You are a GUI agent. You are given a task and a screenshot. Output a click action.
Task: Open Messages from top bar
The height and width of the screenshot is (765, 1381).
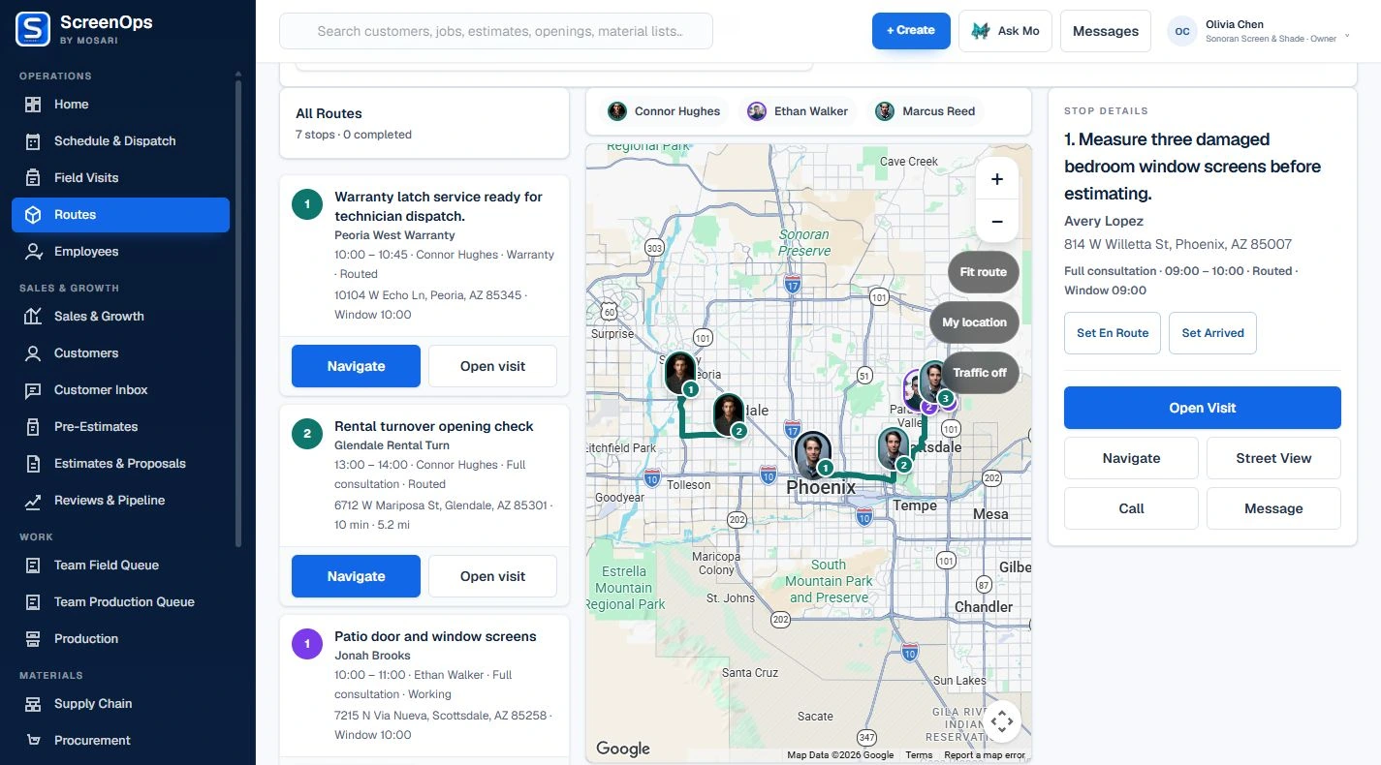click(x=1106, y=31)
